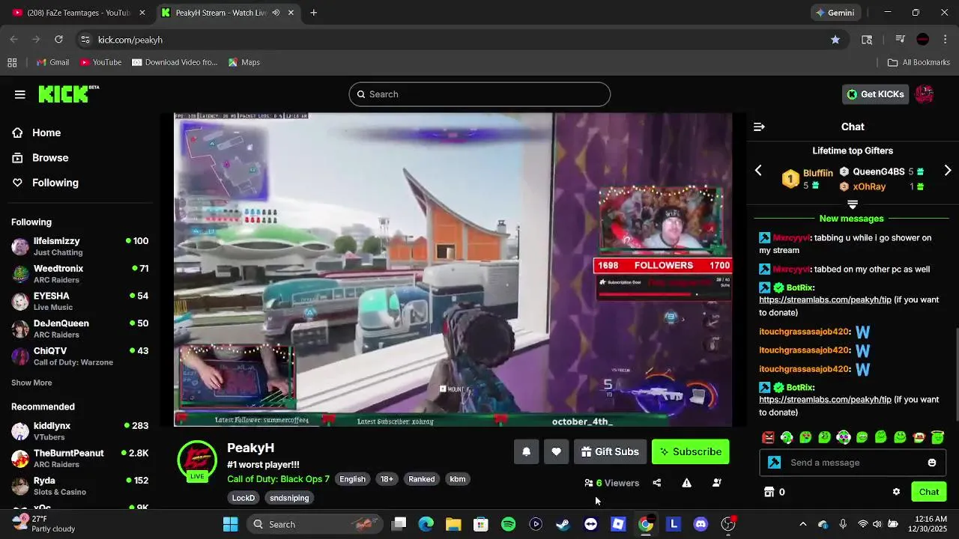Open second streamlabs tip link

point(825,400)
